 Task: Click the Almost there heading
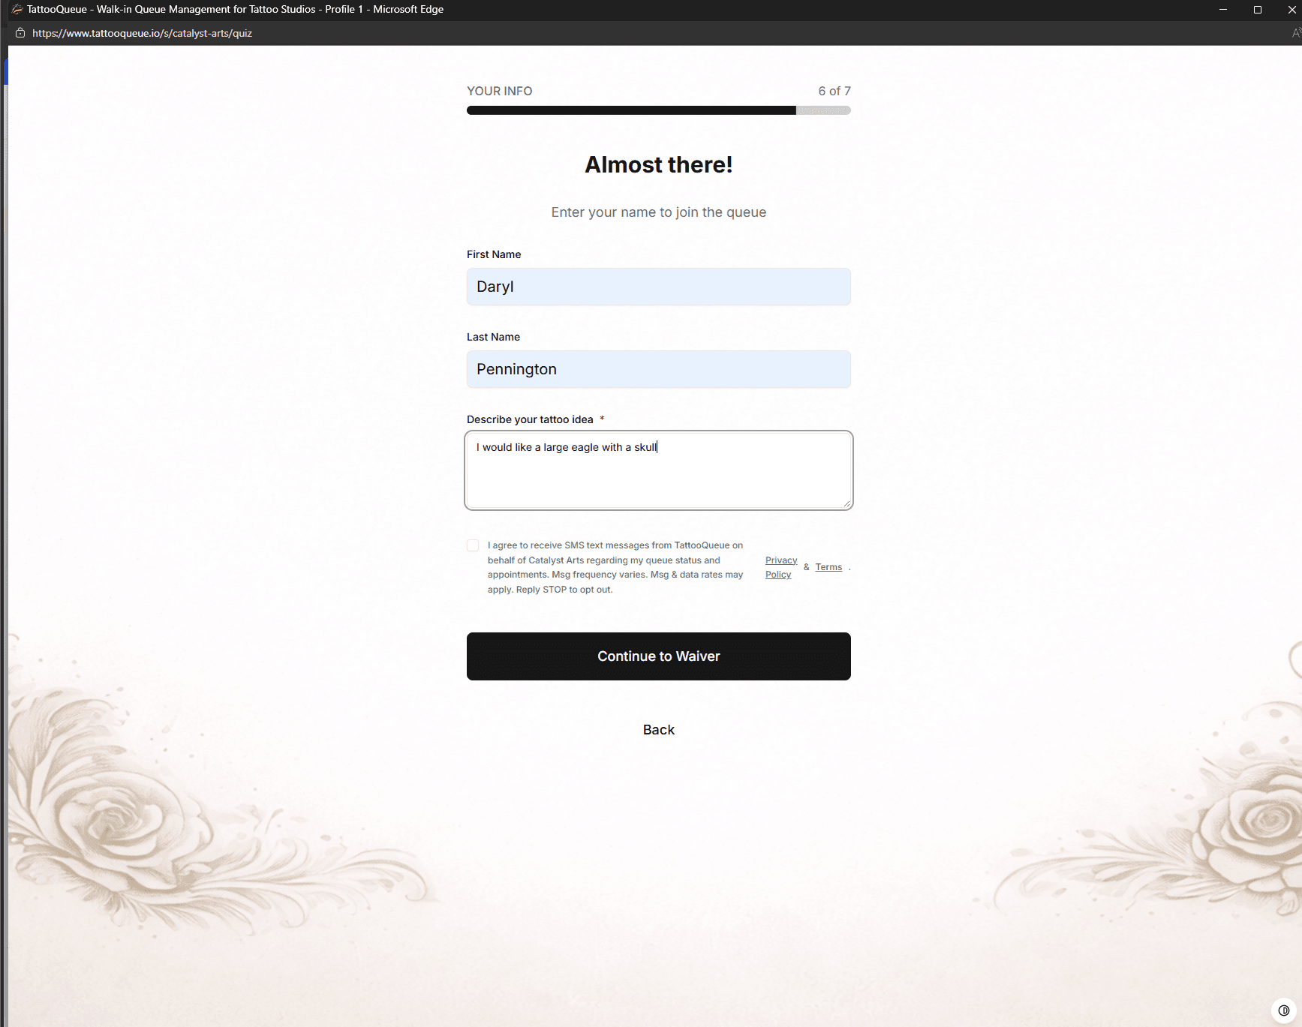point(658,164)
